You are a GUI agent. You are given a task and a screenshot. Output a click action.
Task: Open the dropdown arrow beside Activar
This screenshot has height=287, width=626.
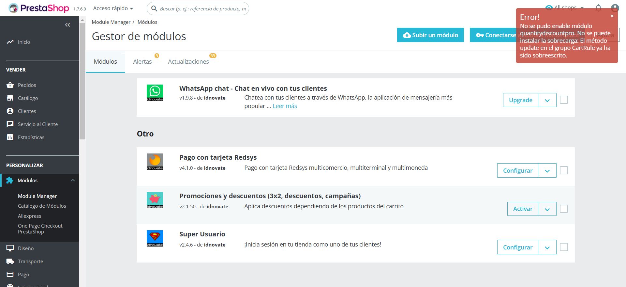[547, 209]
